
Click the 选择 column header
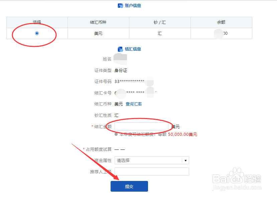coord(37,22)
